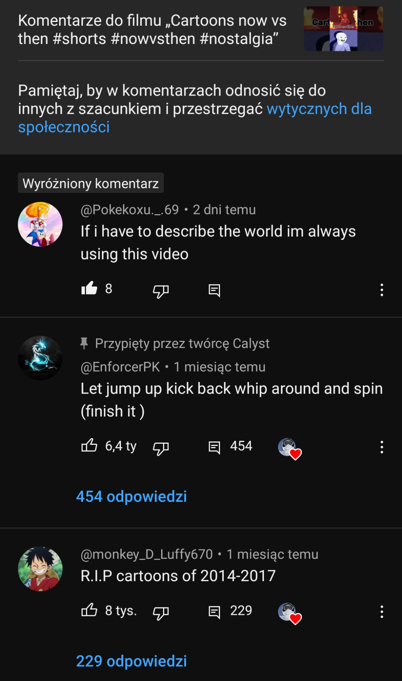Open EnforcerPK's dragon avatar
402x681 pixels.
tap(40, 358)
